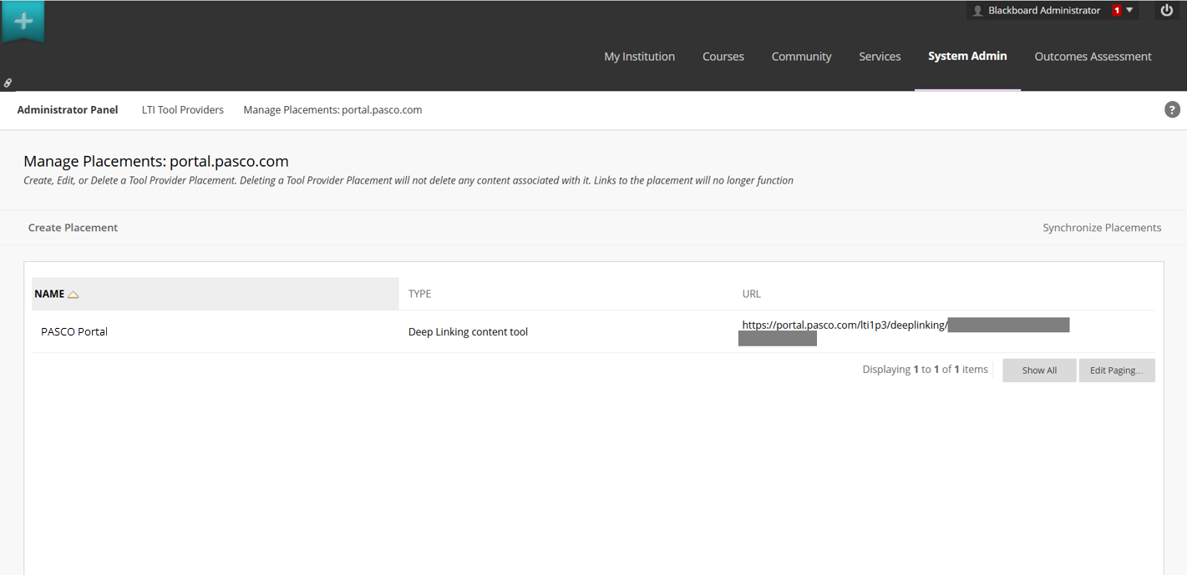Click Manage Placements breadcrumb
Viewport: 1187px width, 575px height.
pos(332,110)
